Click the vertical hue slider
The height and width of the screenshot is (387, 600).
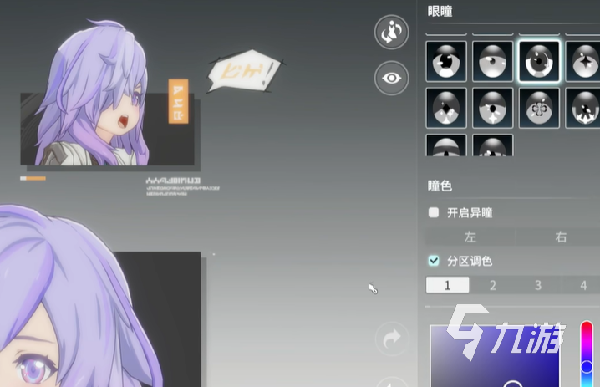[587, 351]
